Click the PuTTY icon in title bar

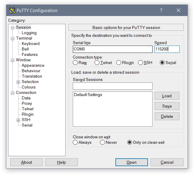coord(12,11)
